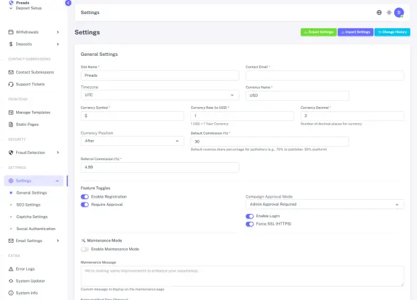Click the Email Settings envelope icon

point(11,241)
